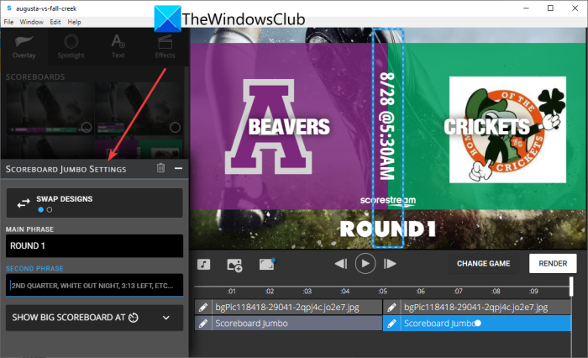Click the aspect ratio frame icon
Screen dimensions: 588x358
click(x=267, y=264)
